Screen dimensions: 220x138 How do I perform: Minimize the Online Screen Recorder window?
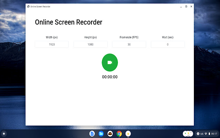[181, 7]
